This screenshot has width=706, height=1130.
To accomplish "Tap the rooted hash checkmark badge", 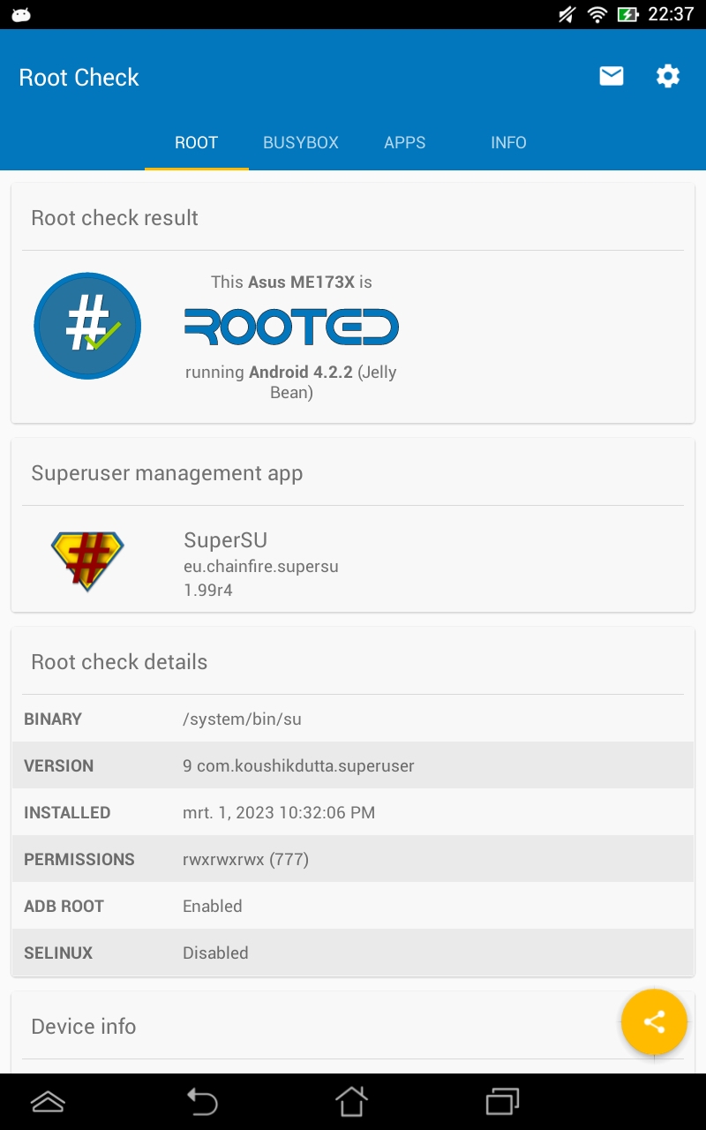I will (x=87, y=327).
